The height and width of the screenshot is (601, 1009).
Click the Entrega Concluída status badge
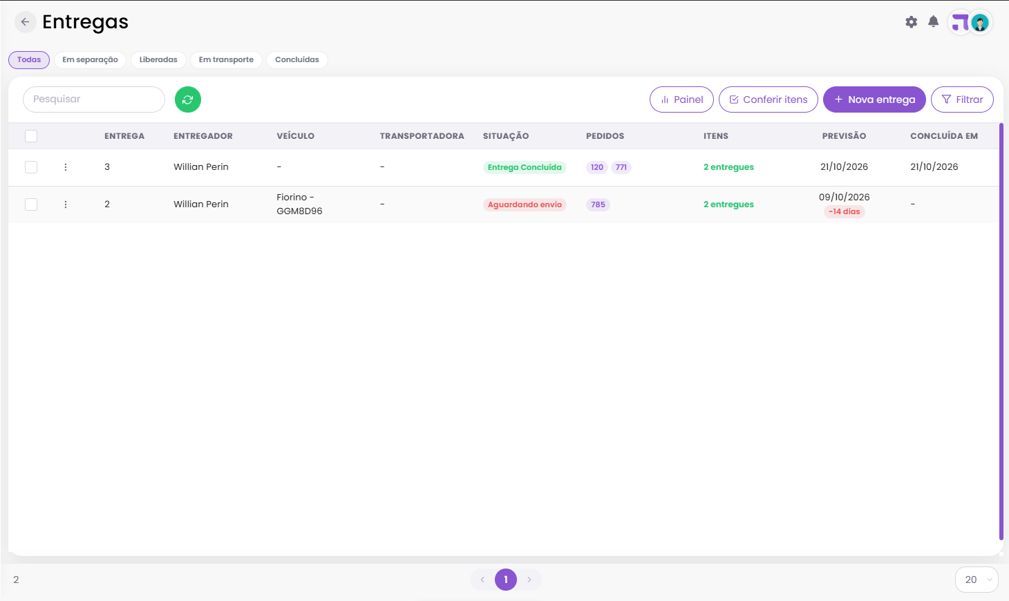click(525, 167)
